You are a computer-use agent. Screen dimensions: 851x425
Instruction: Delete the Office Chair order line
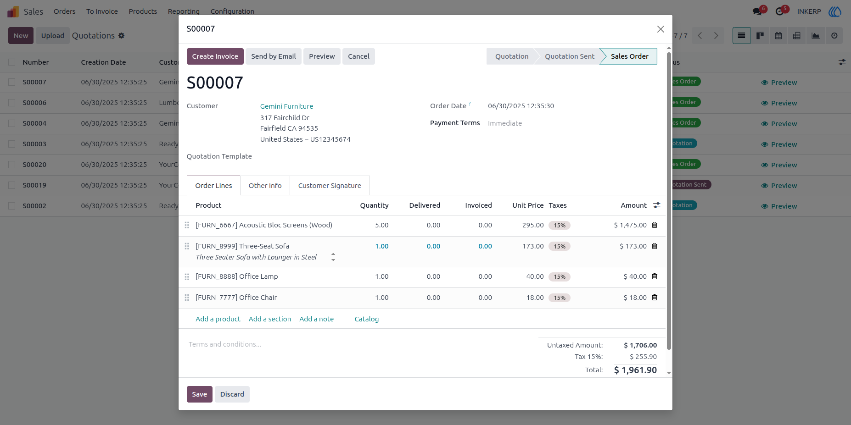click(x=655, y=298)
